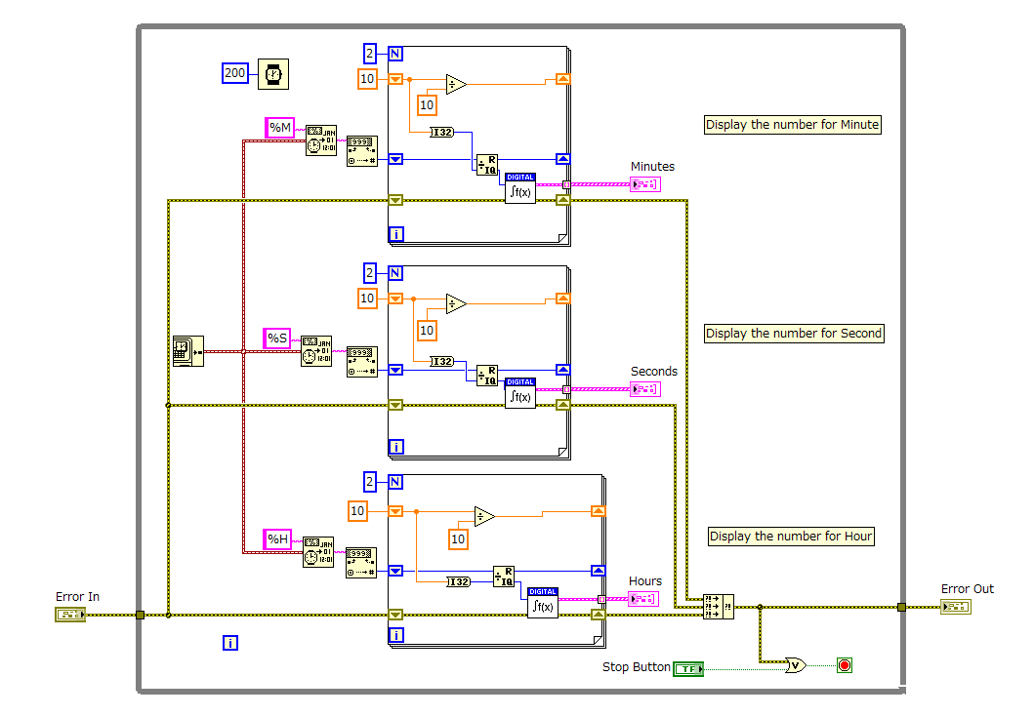Screen dimensions: 1034x717
Task: Select the Wait Until Next ms Multiple timer icon
Action: point(272,74)
